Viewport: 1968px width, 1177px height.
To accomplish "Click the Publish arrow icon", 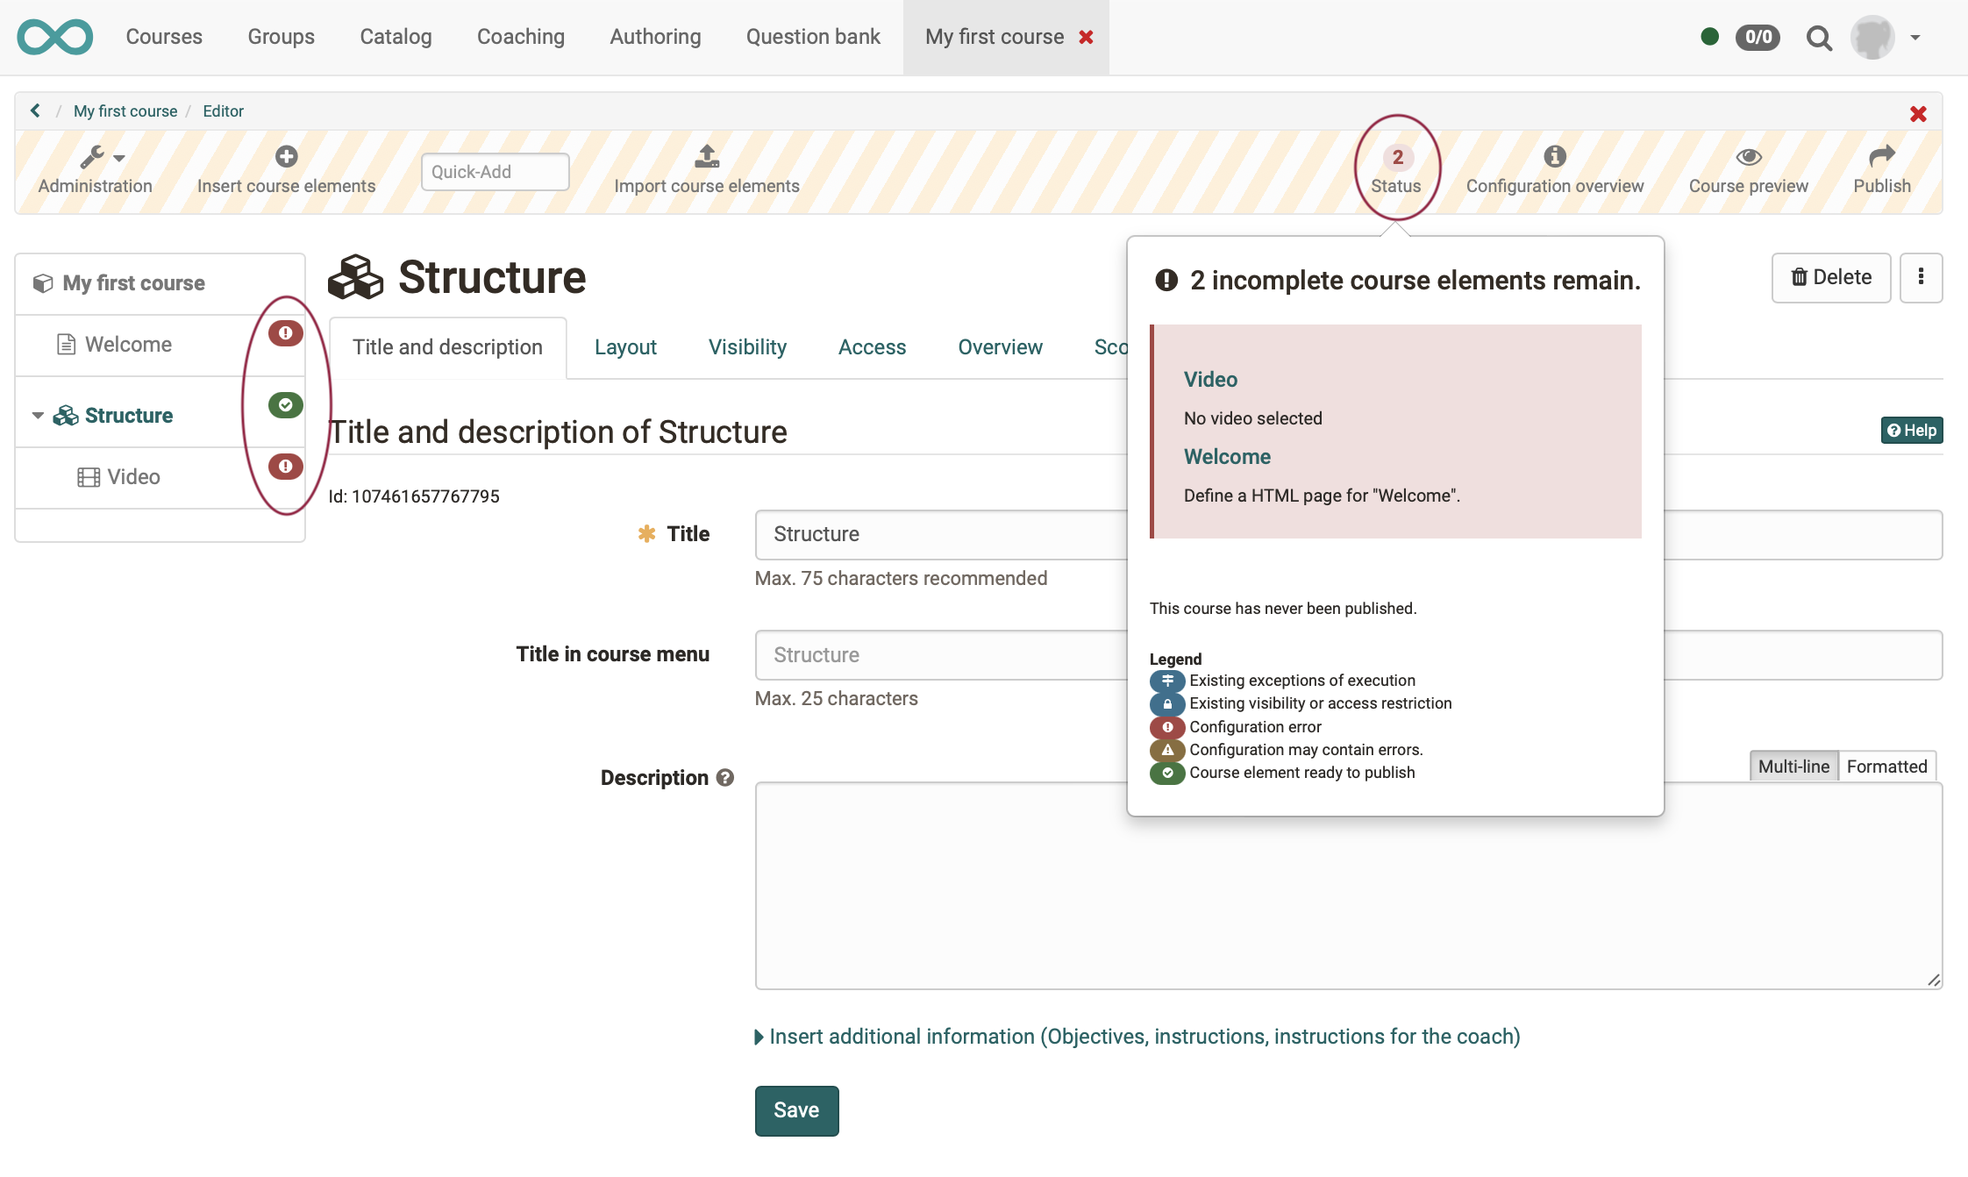I will (x=1881, y=157).
